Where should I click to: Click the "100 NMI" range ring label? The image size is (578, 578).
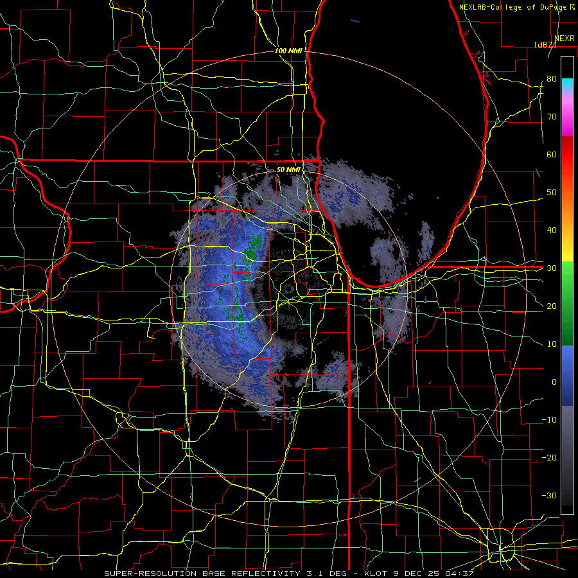coord(288,51)
